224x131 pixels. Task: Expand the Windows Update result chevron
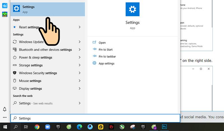[x=80, y=42]
